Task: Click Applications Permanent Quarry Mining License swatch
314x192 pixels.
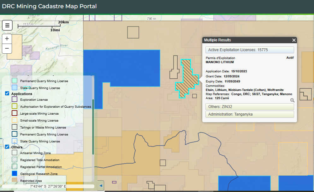Action: click(15, 134)
